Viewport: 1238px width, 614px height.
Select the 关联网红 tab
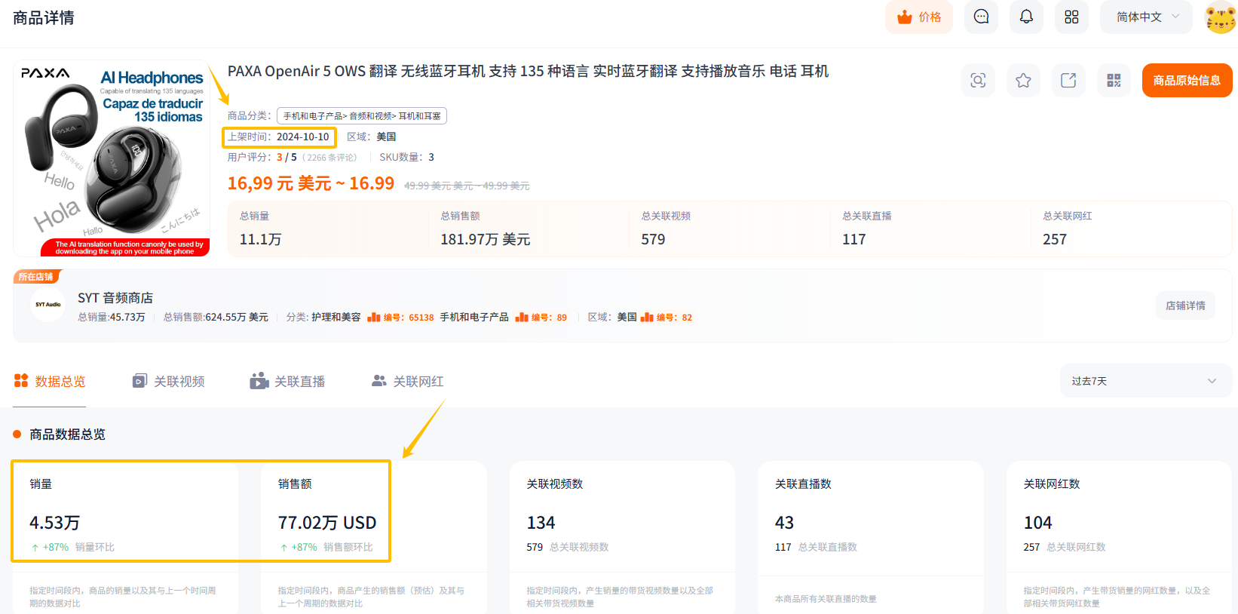click(x=408, y=382)
